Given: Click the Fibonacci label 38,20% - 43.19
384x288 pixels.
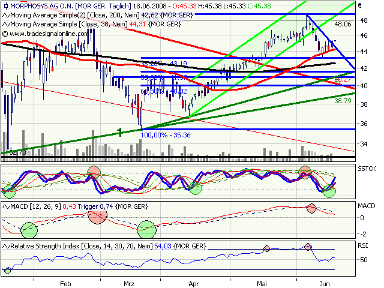Looking at the screenshot, I should (164, 64).
